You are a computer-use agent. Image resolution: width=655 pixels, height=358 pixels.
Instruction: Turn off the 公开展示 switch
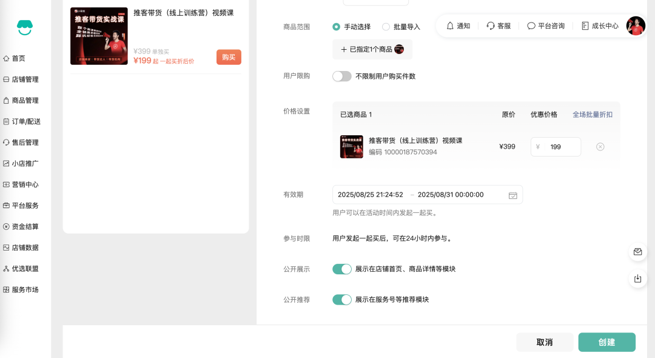342,269
